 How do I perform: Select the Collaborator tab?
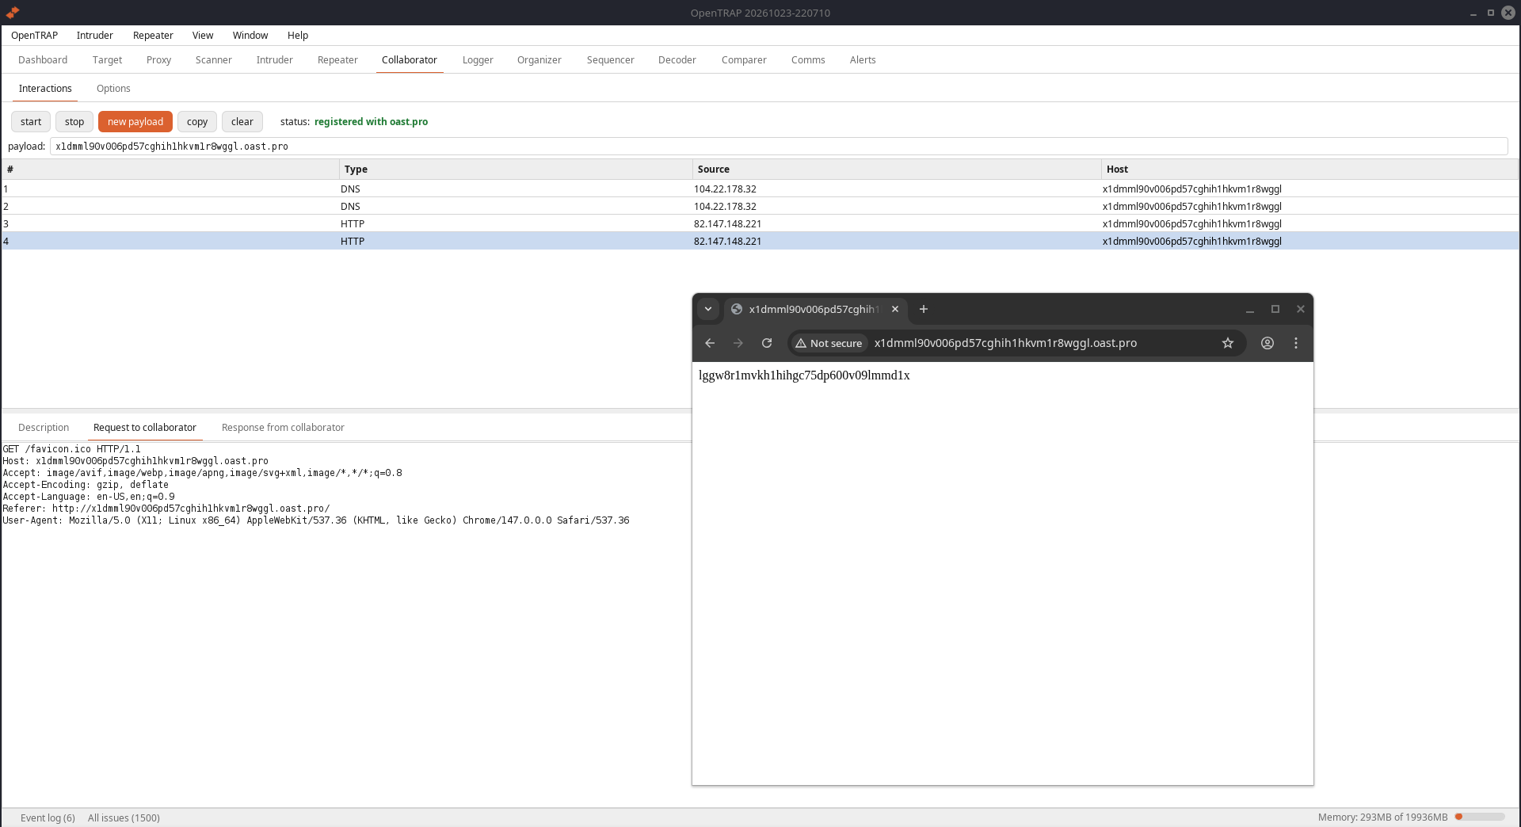pos(410,59)
